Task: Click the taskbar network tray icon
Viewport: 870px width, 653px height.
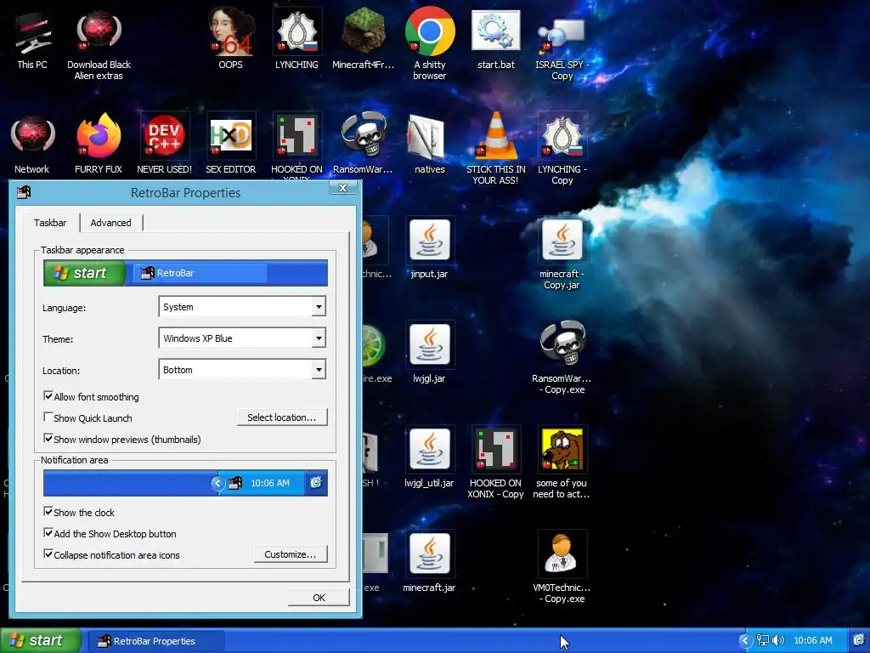Action: (x=763, y=640)
